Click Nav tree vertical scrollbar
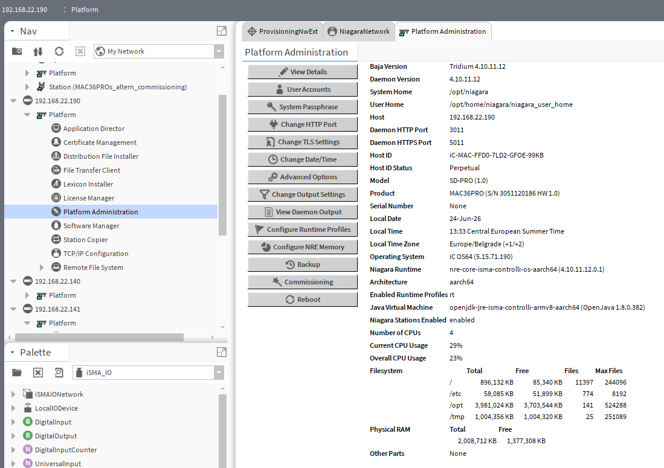Image resolution: width=664 pixels, height=468 pixels. click(x=222, y=165)
